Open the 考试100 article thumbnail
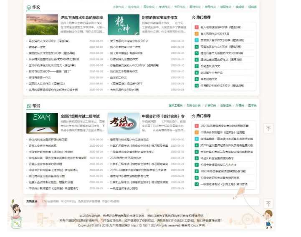Screen dimensions: 301x237 [124, 123]
